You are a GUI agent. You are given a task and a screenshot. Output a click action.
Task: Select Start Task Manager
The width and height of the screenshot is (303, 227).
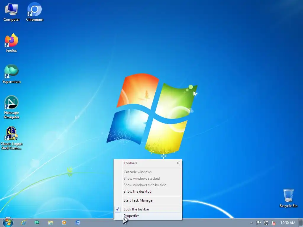(148, 200)
